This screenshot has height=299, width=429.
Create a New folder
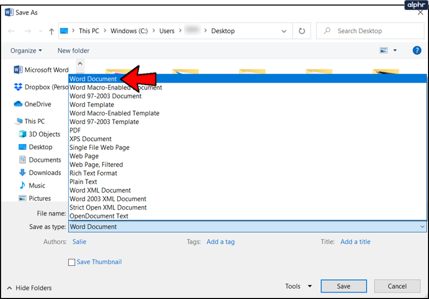point(73,51)
